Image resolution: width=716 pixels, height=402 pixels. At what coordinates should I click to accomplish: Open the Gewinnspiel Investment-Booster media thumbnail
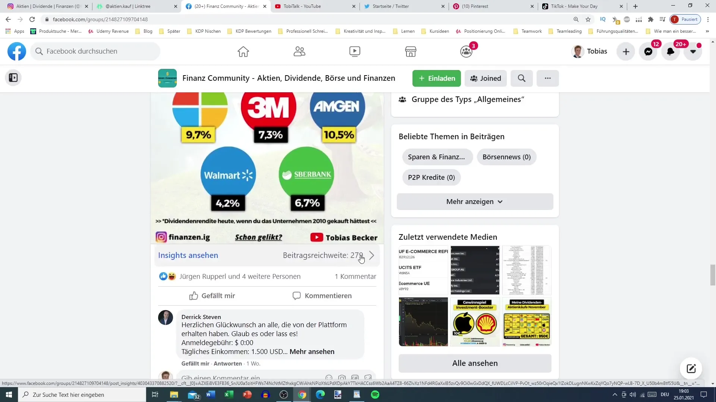[x=475, y=322]
